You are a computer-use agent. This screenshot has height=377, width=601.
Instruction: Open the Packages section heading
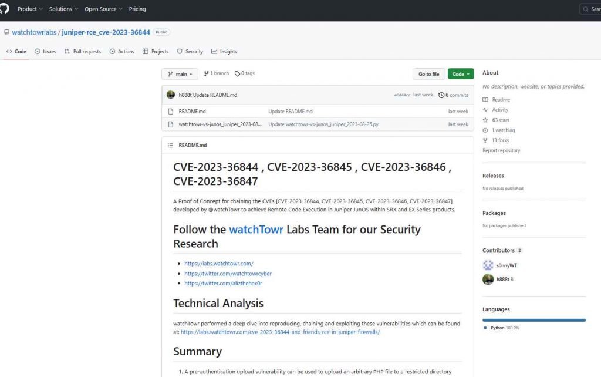click(494, 213)
